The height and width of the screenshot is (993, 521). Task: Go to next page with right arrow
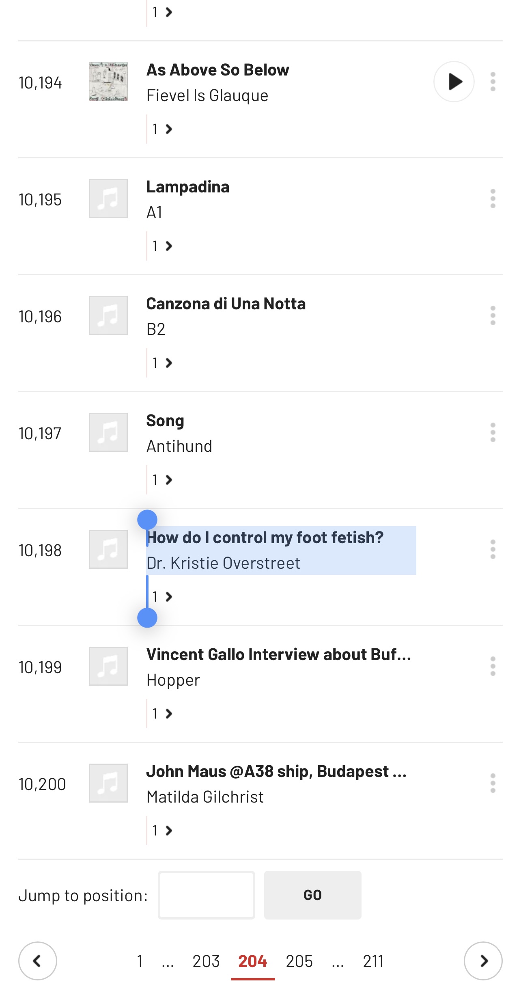tap(483, 961)
